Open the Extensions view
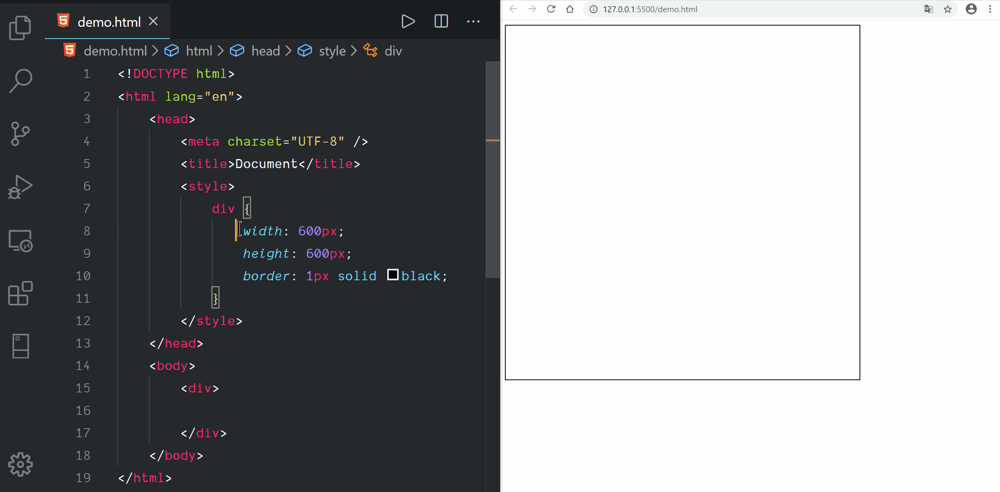Screen dimensions: 1000x492 (20, 293)
